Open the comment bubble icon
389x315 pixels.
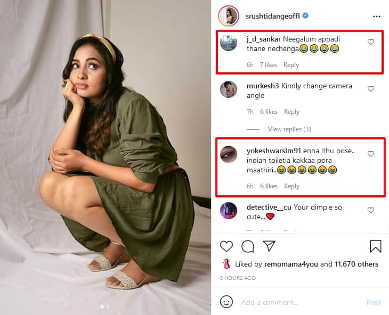pos(248,246)
